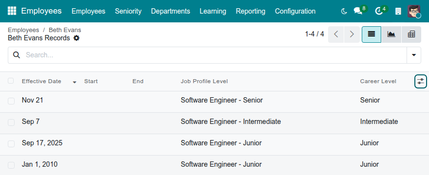Go to the previous page arrow
Viewport: 429px width, 175px height.
point(336,34)
